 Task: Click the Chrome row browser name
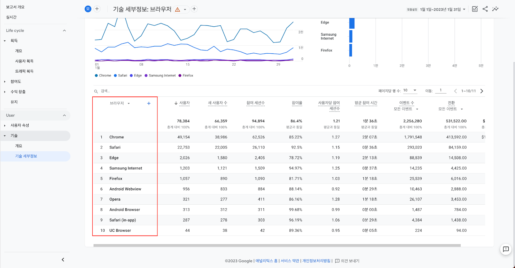pyautogui.click(x=117, y=137)
